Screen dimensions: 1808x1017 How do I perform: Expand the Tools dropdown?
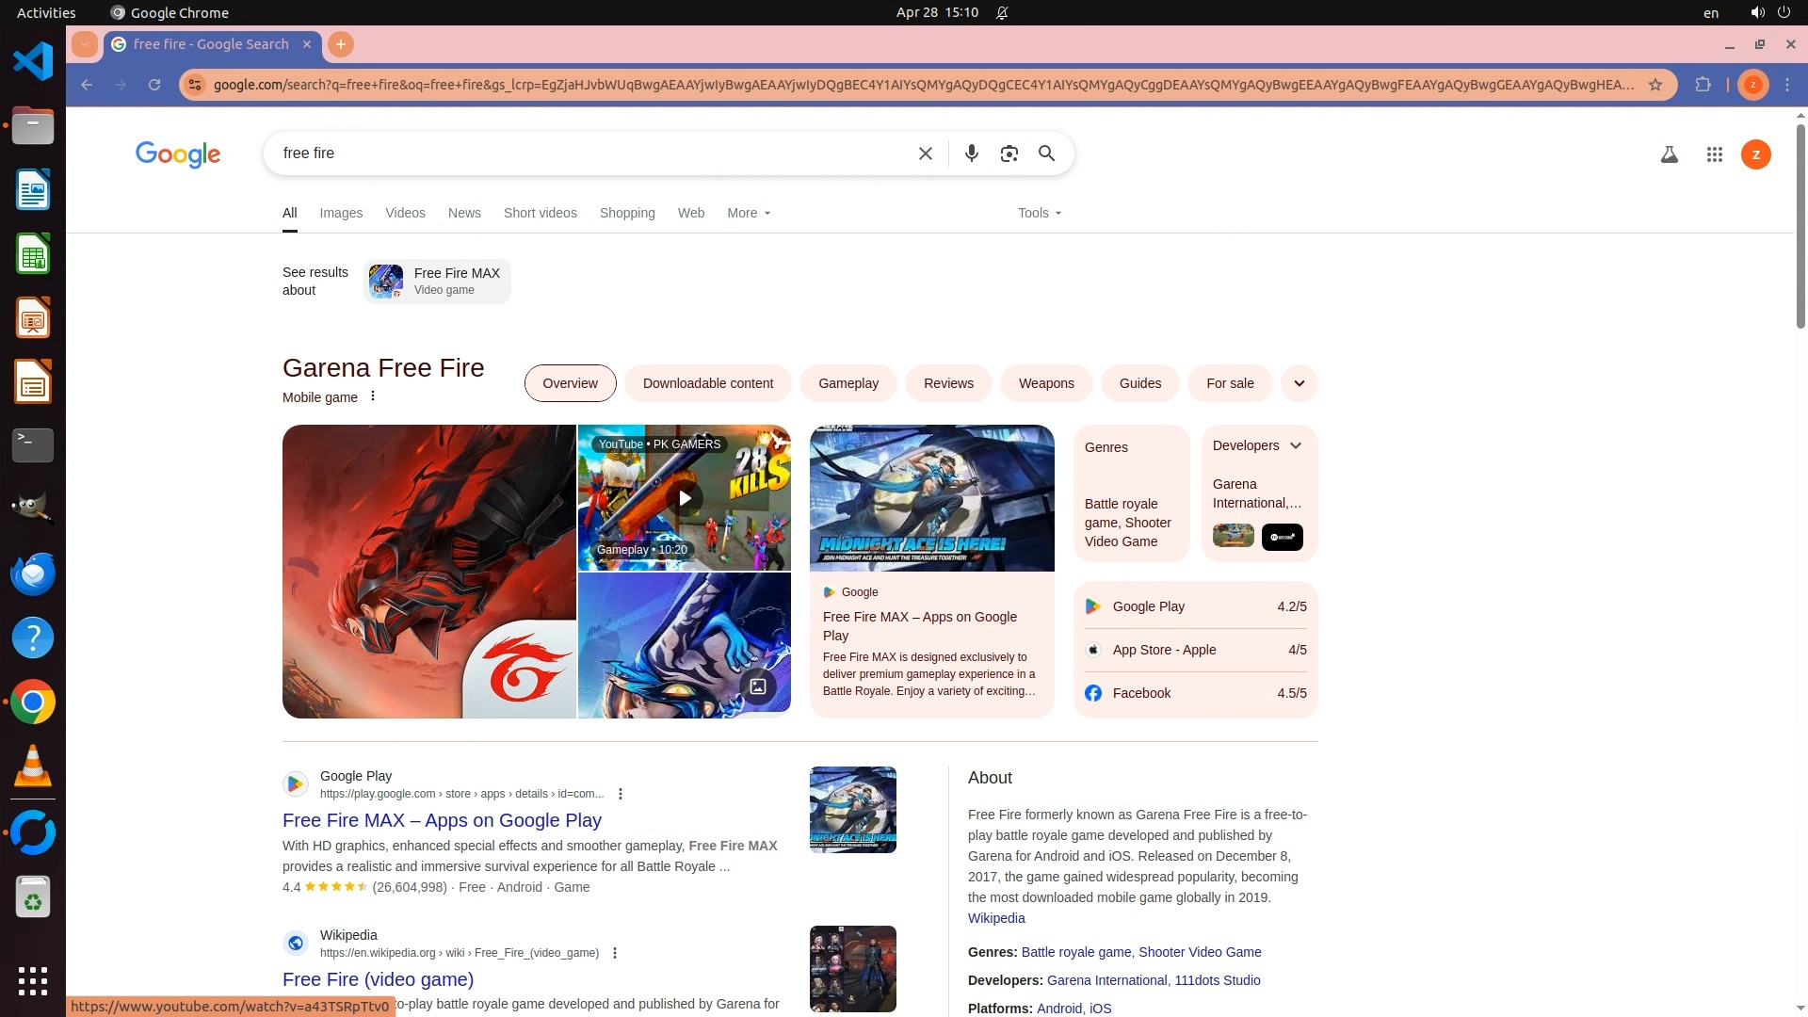pyautogui.click(x=1039, y=213)
